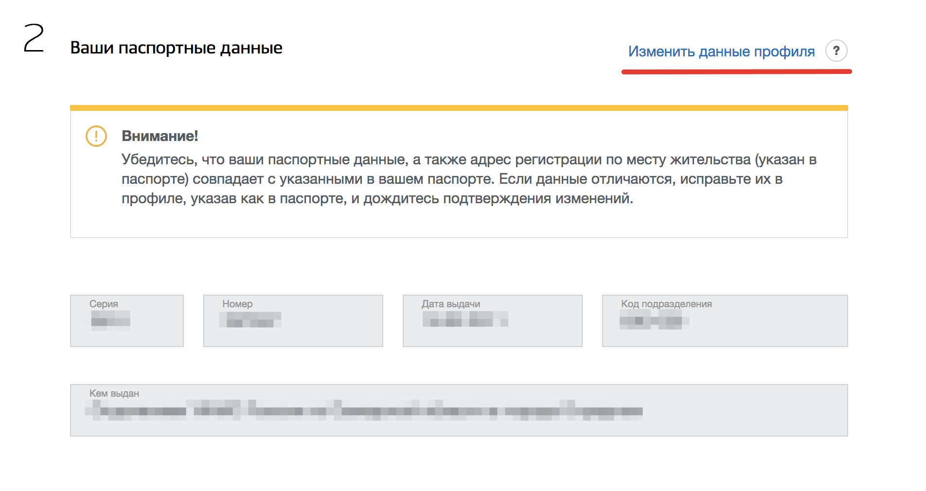
Task: Open the 'Изменить данные профиля' link
Action: (x=721, y=52)
